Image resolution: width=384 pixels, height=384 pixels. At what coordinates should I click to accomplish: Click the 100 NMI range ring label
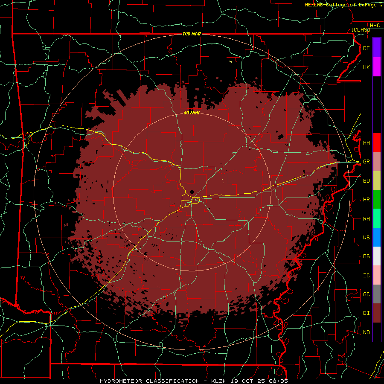point(192,34)
